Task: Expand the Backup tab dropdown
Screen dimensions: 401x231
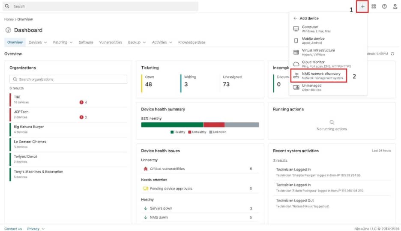Action: [x=144, y=42]
